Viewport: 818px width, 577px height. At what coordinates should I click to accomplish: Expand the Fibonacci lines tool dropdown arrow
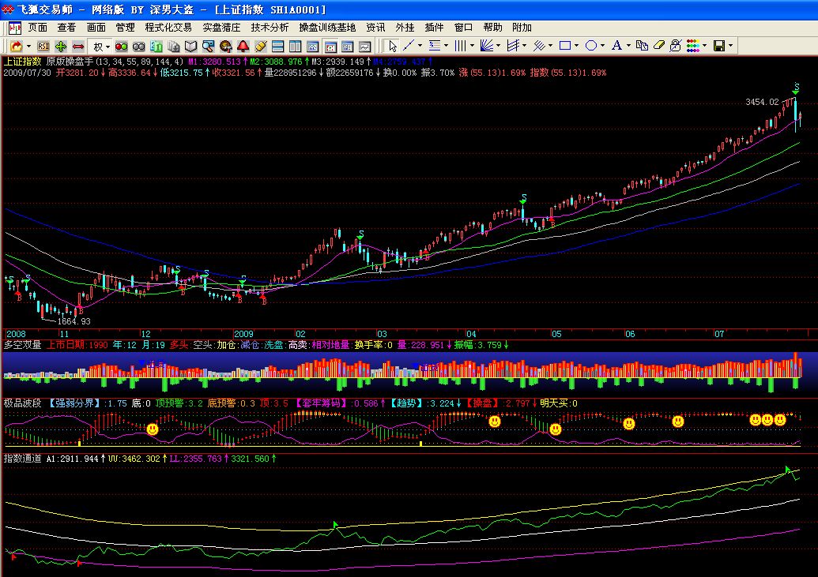pyautogui.click(x=446, y=46)
